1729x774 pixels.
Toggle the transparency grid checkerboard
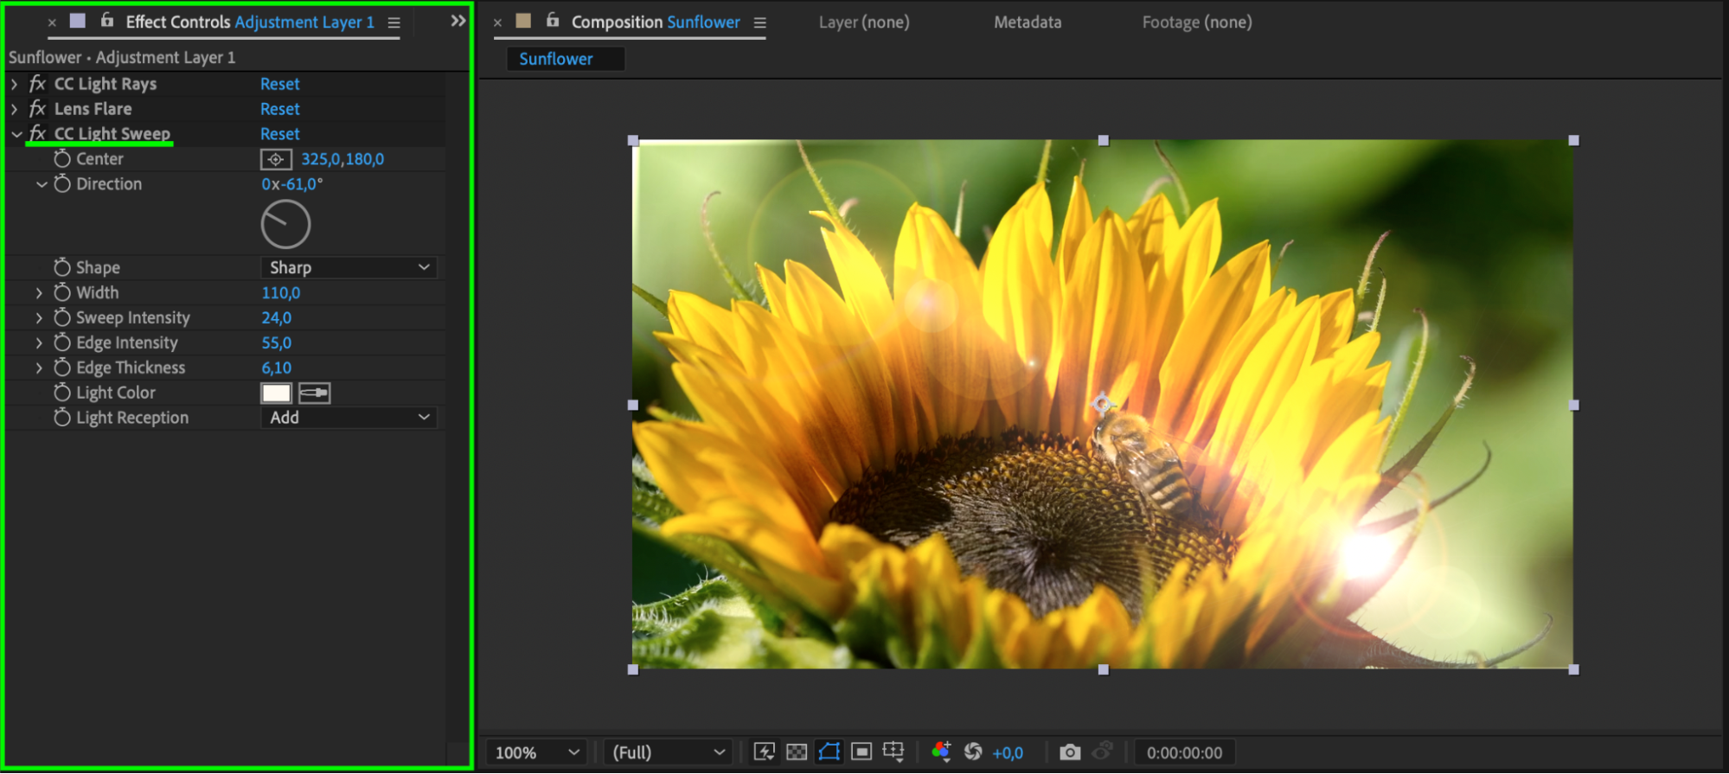[x=797, y=752]
